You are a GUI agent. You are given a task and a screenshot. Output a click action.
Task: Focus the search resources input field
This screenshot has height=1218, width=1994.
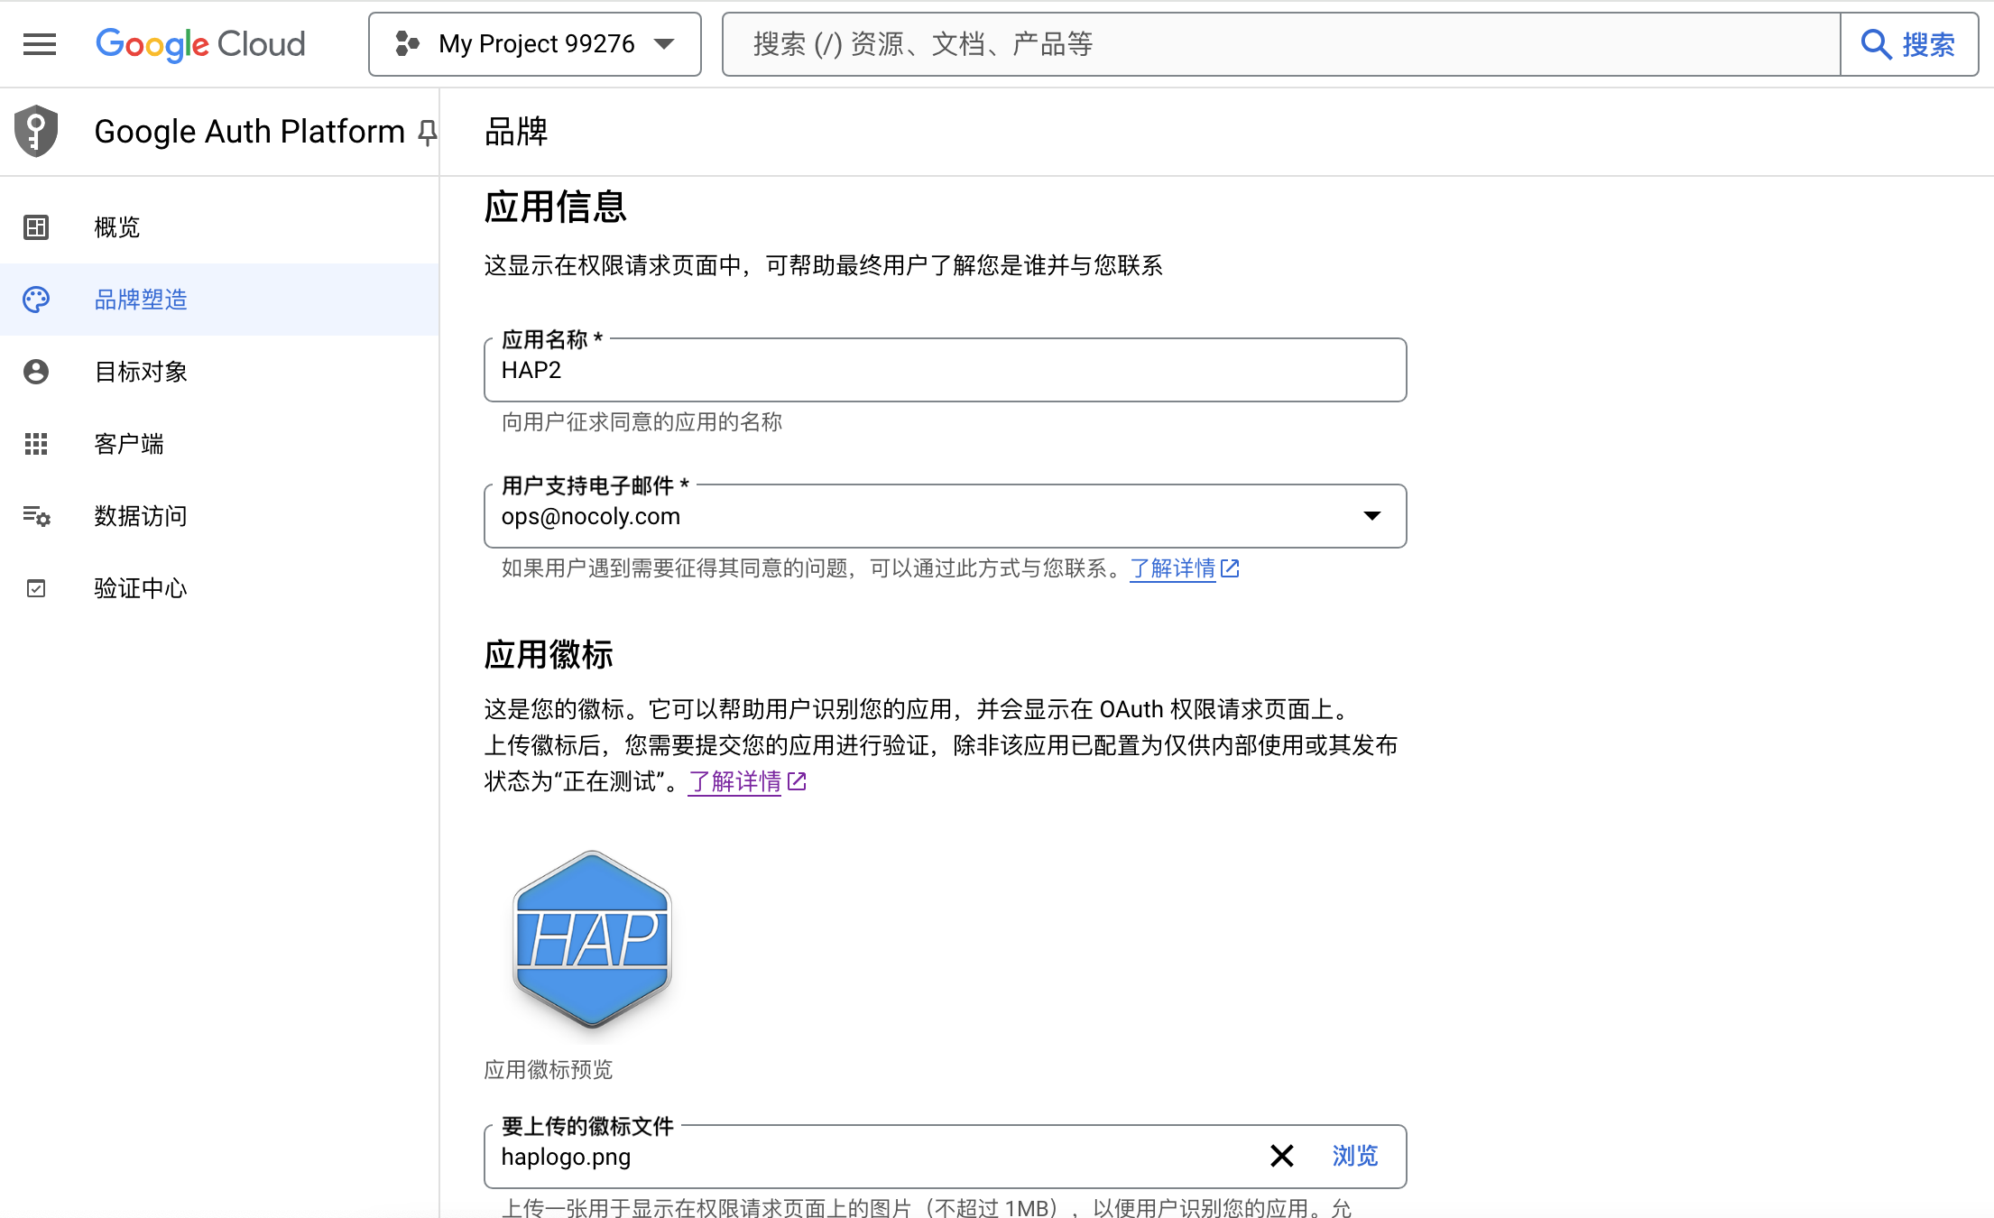[1281, 44]
